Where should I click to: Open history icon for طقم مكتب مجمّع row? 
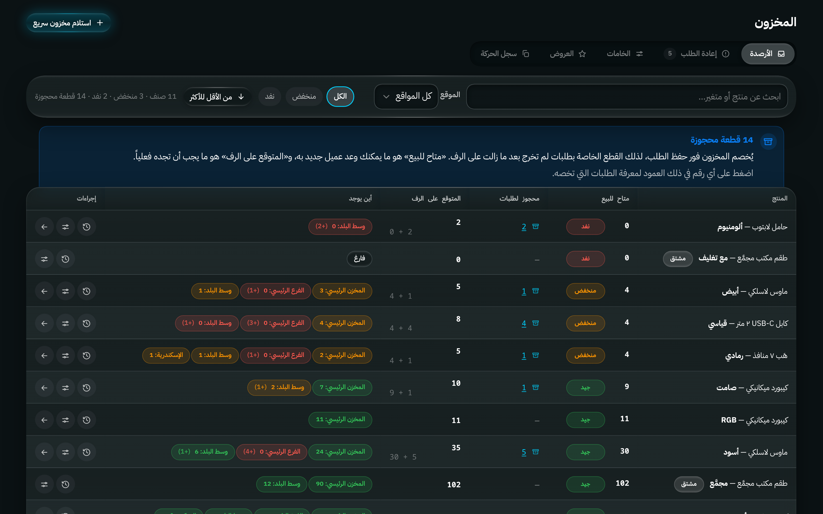65,484
